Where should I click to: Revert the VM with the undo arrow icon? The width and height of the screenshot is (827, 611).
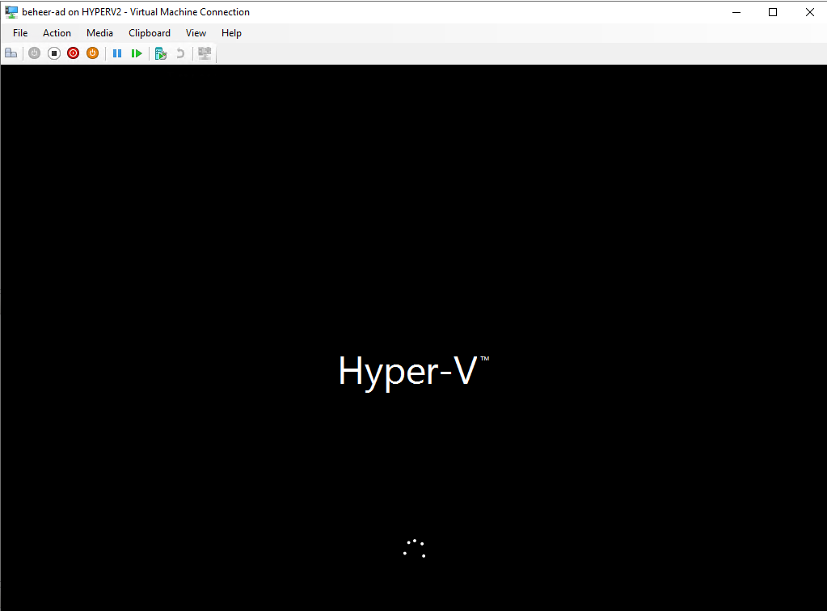[x=180, y=53]
